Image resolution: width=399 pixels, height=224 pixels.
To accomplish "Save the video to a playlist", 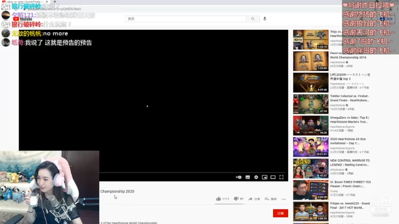I will 271,199.
